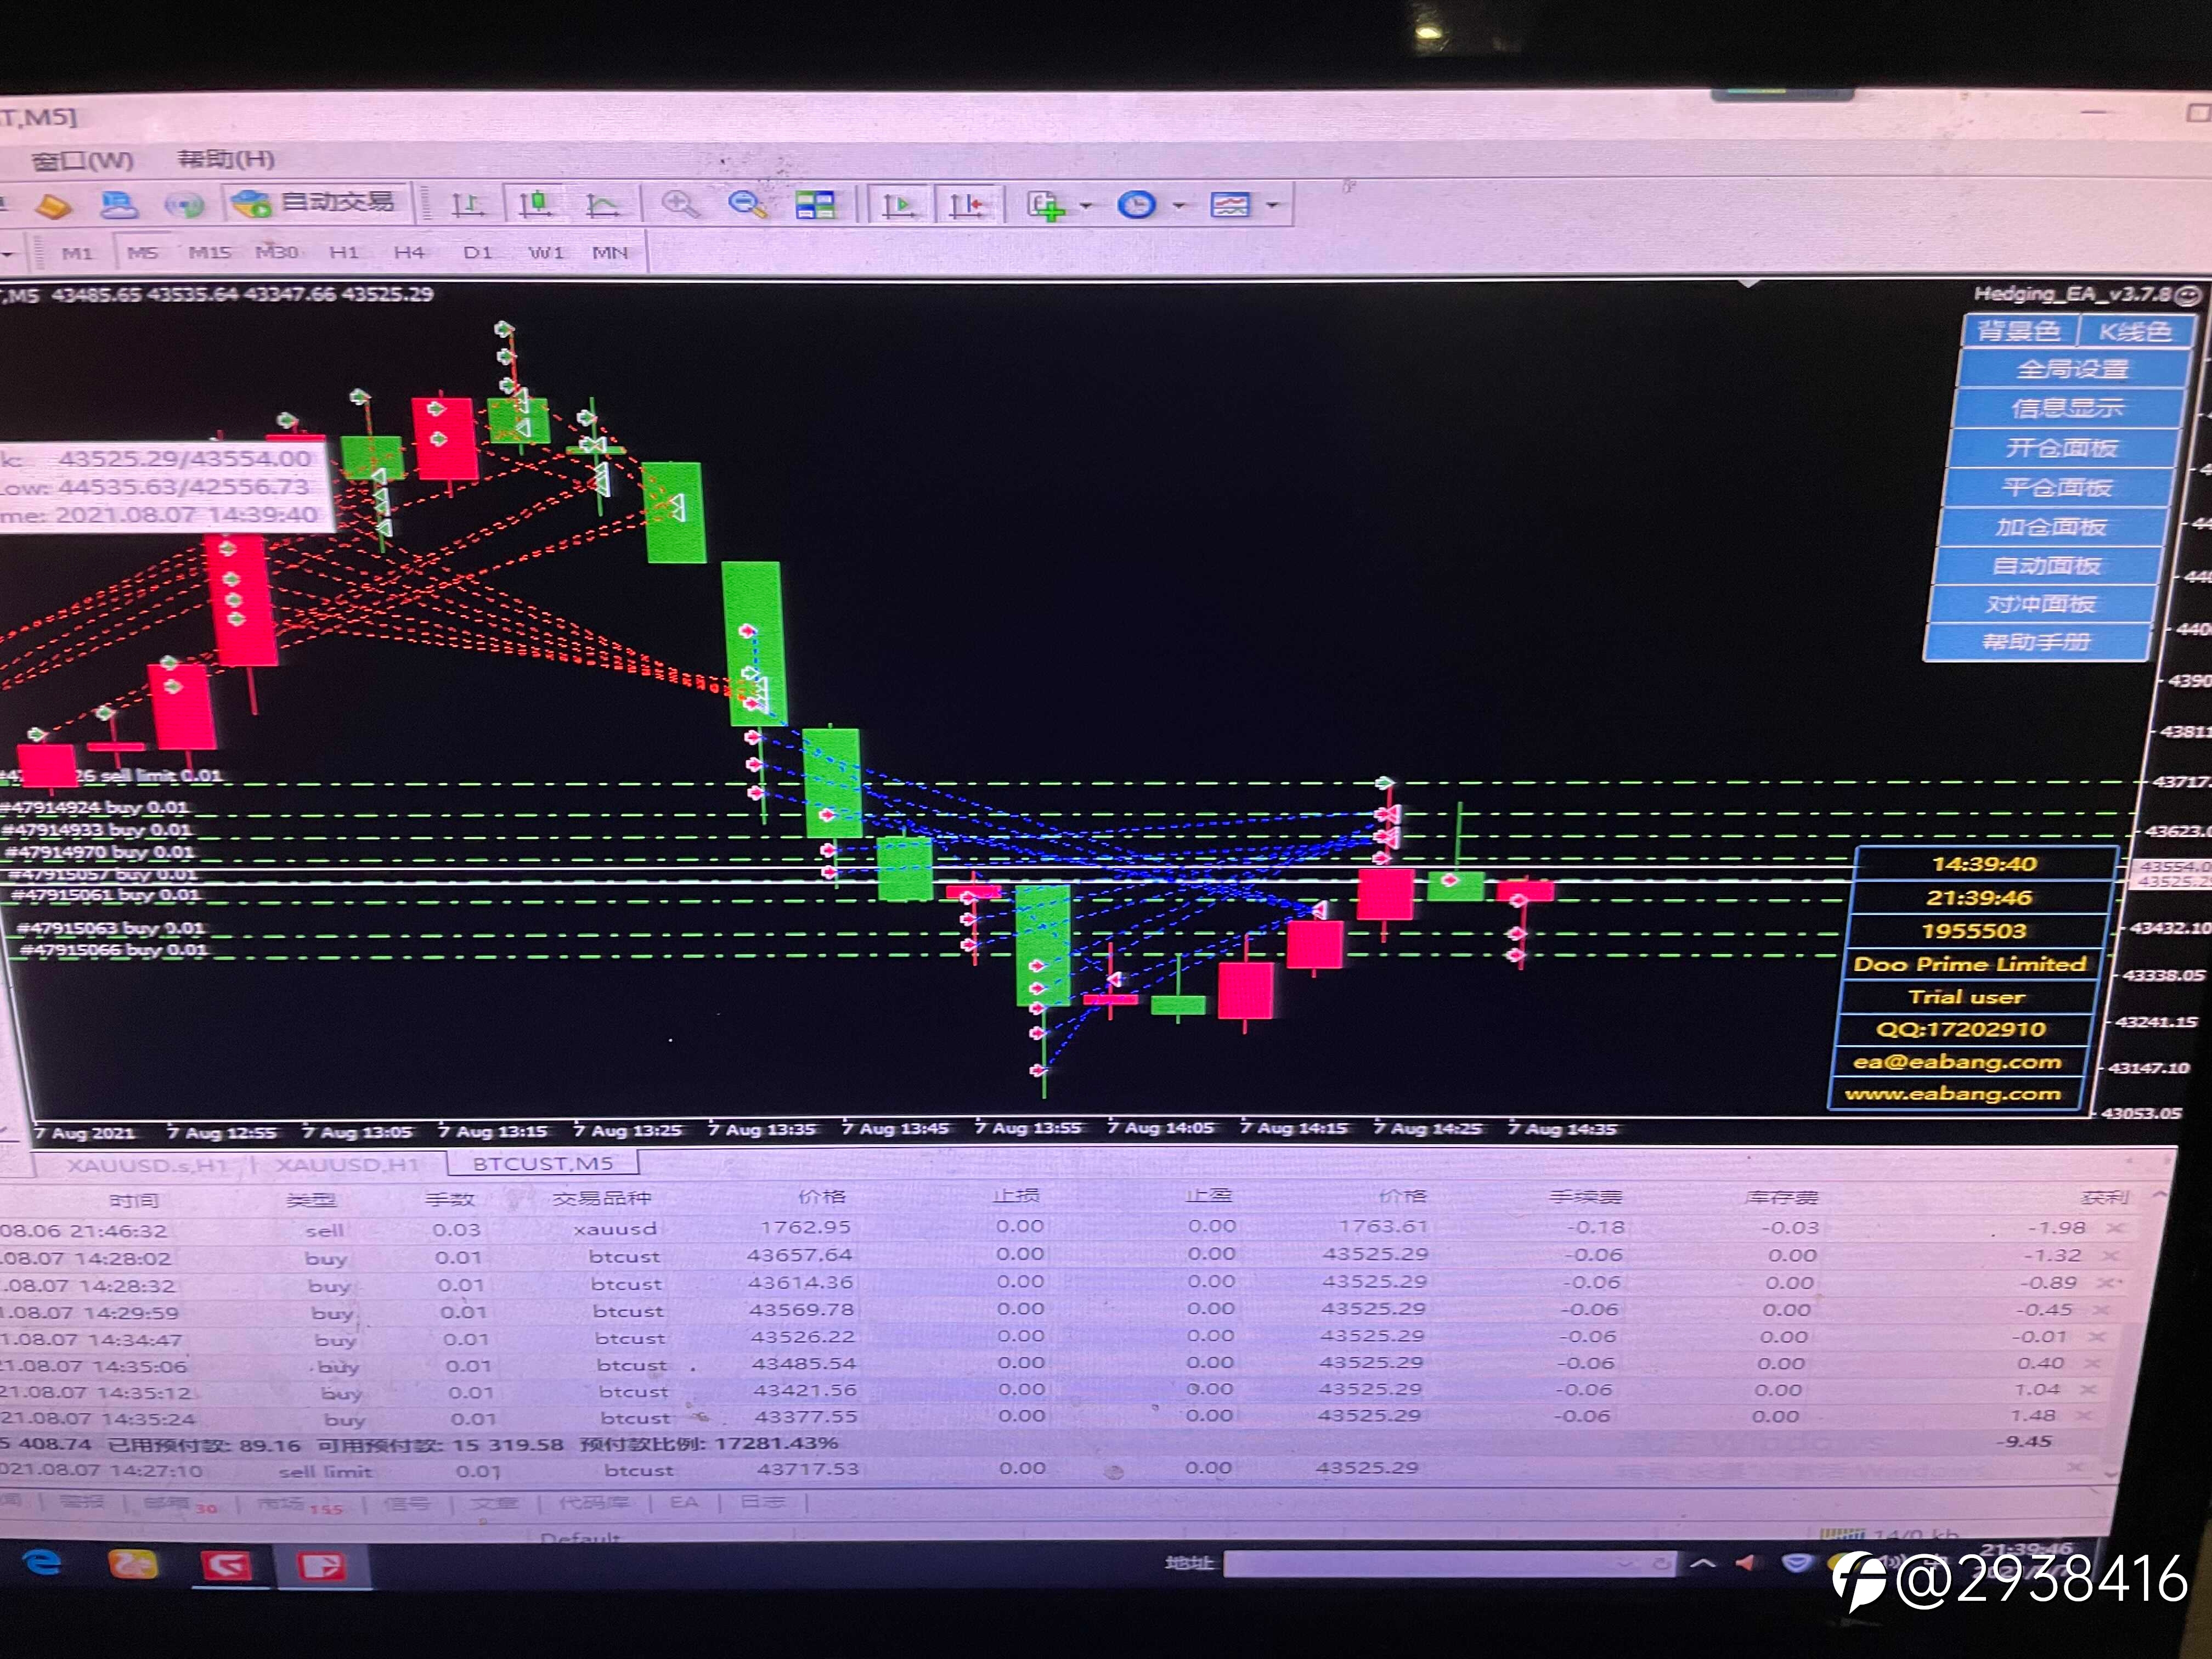2212x1659 pixels.
Task: Toggle chart auto scroll icon
Action: tap(899, 205)
